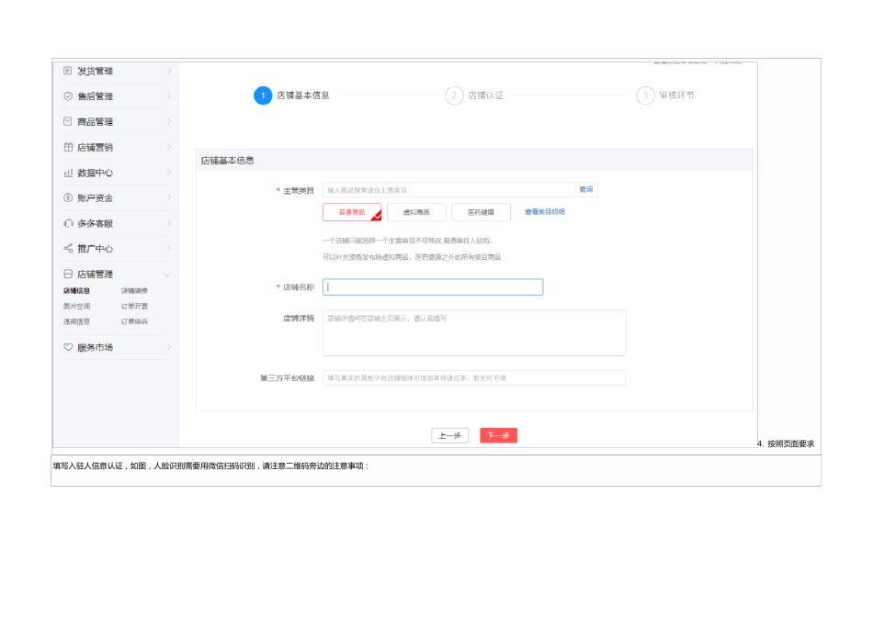Image resolution: width=873 pixels, height=617 pixels.
Task: Focus the 主营类目 search input
Action: pyautogui.click(x=448, y=190)
